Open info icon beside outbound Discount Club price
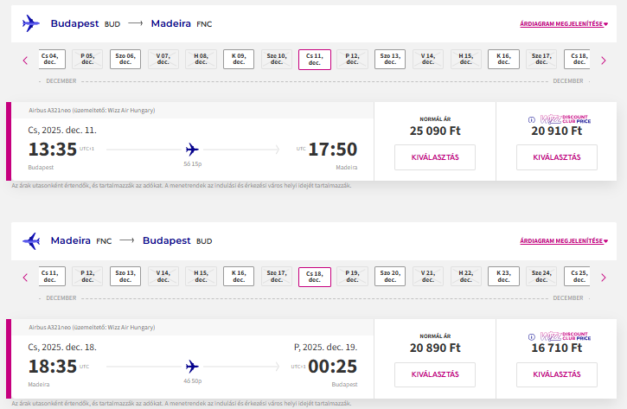 [x=531, y=119]
